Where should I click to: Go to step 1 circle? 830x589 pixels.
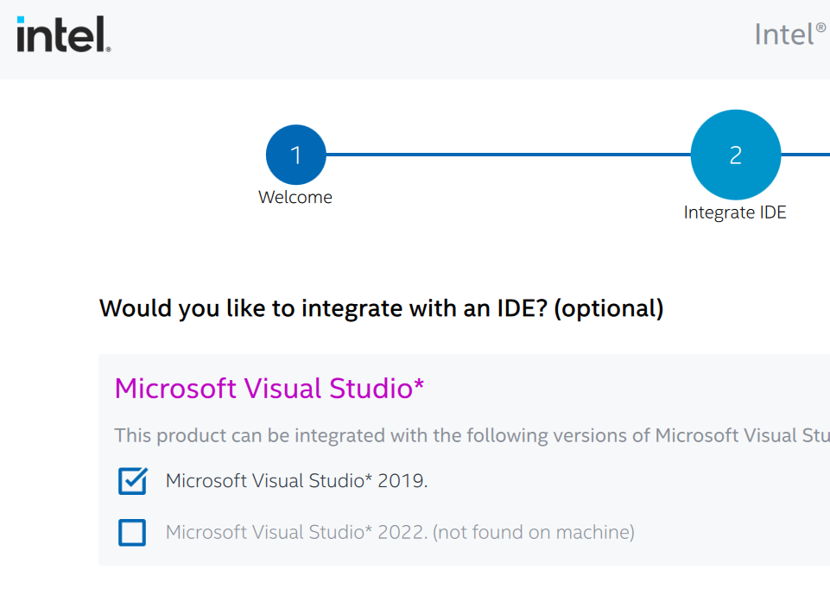[x=295, y=155]
